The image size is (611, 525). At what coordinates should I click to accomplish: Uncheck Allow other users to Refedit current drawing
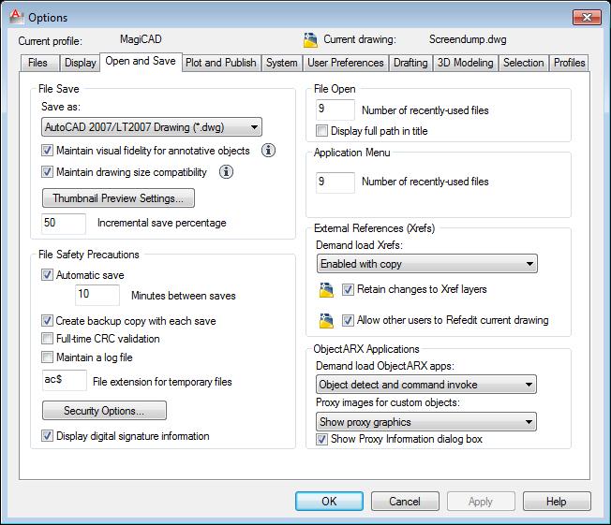(348, 320)
